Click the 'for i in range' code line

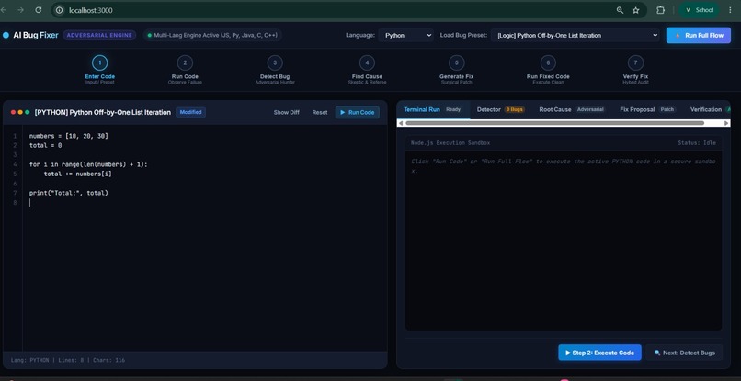[x=88, y=164]
